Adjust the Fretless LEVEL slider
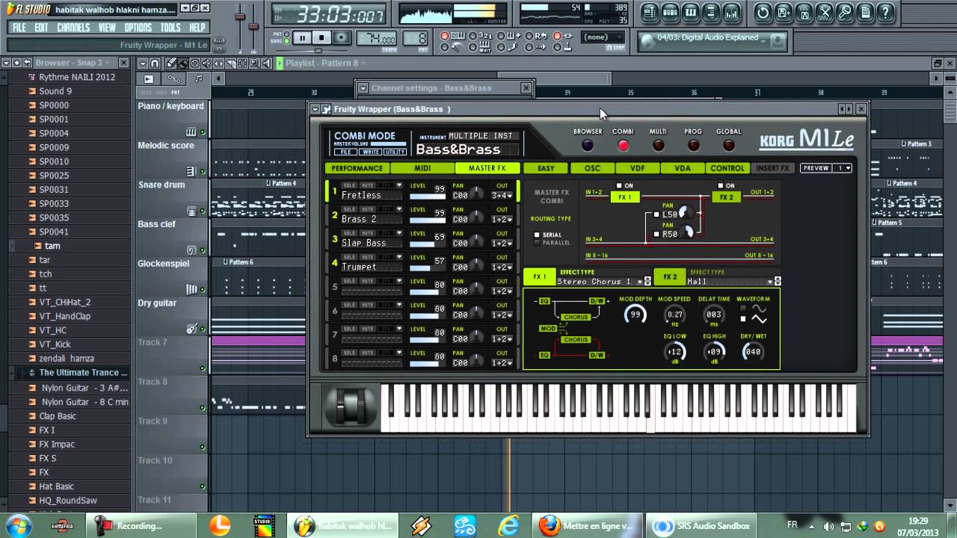 [x=427, y=198]
